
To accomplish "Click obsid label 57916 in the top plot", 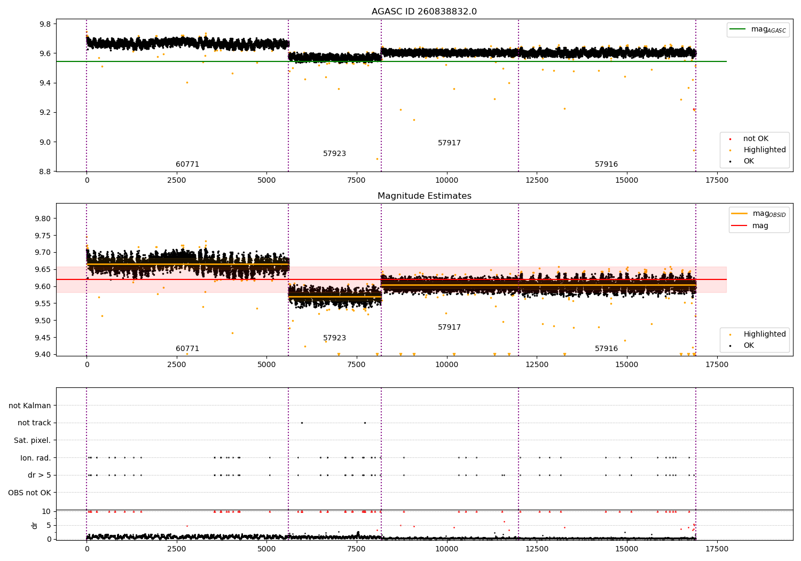I will coord(606,165).
